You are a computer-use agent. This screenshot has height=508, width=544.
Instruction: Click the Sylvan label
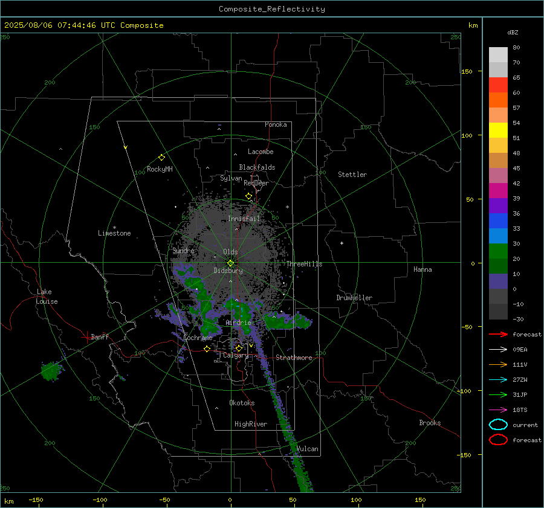point(231,178)
